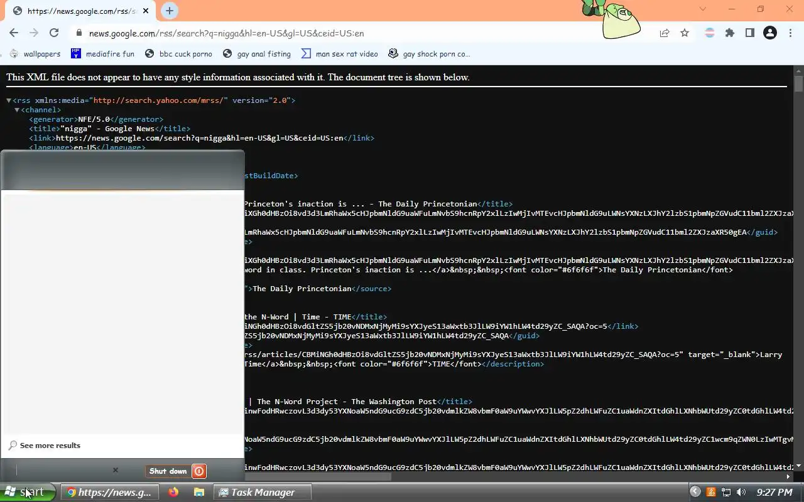Show hidden tray icons arrow
Image resolution: width=804 pixels, height=502 pixels.
(x=695, y=492)
